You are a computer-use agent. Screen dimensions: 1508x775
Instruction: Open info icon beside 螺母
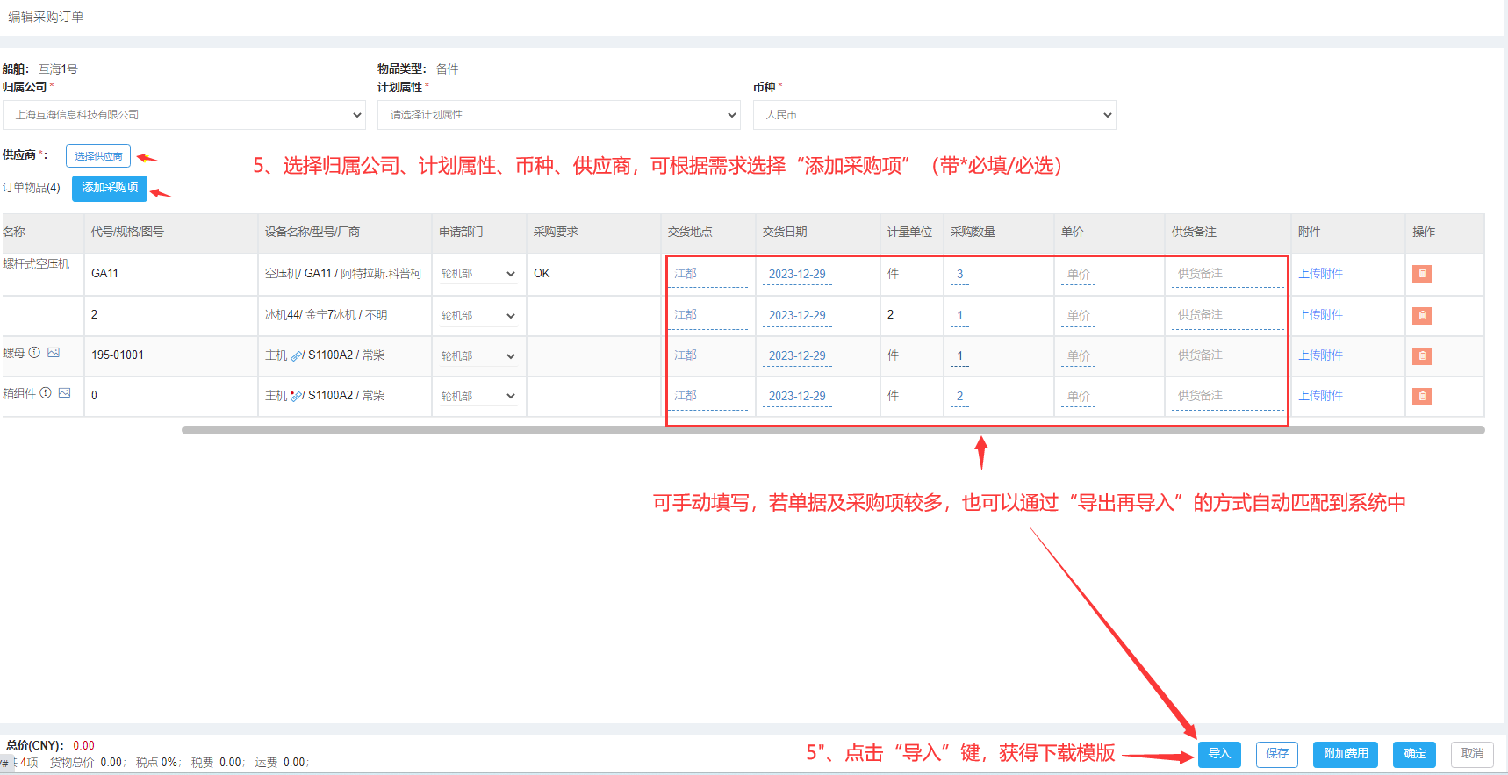point(34,353)
